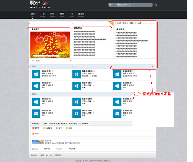The image size is (193, 162).
Task: Open the 漫游平台 friend link
Action: 47,149
